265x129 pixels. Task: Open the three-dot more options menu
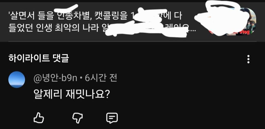(248, 59)
